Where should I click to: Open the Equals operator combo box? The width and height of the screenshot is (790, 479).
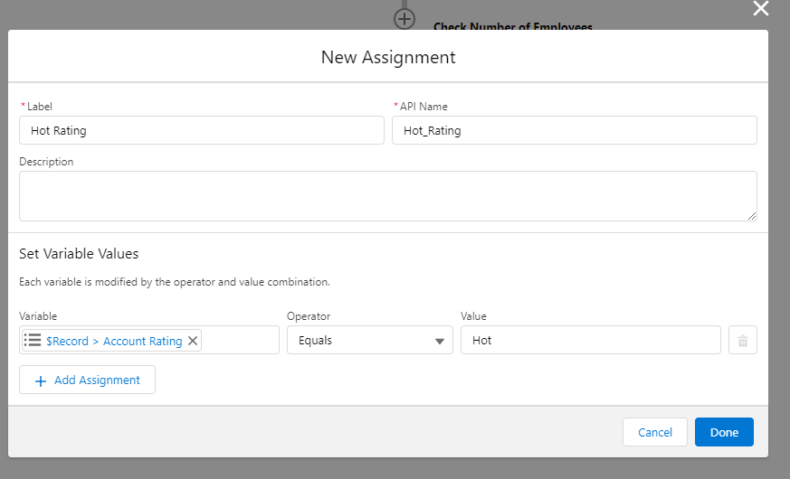[362, 341]
